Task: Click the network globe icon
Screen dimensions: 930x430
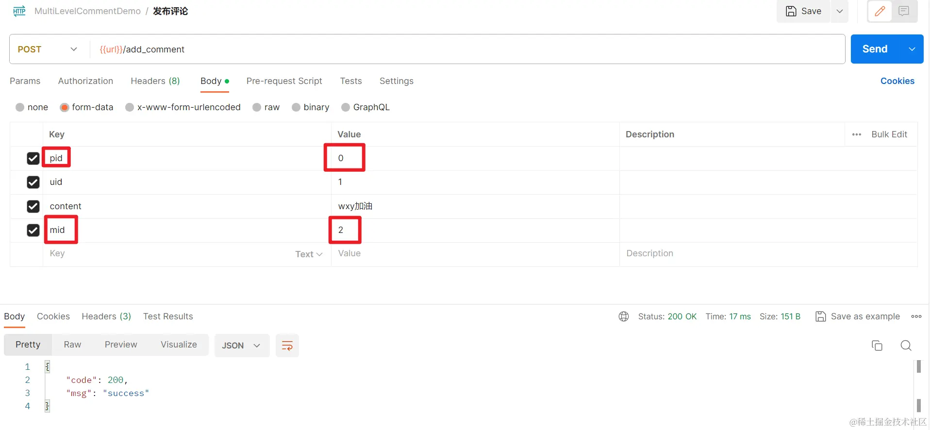Action: pos(624,316)
